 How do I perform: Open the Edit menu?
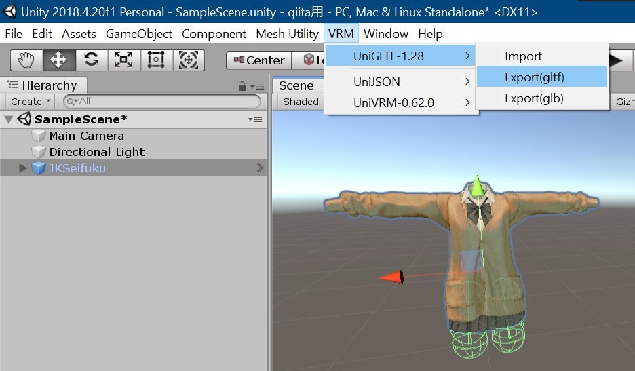[42, 34]
